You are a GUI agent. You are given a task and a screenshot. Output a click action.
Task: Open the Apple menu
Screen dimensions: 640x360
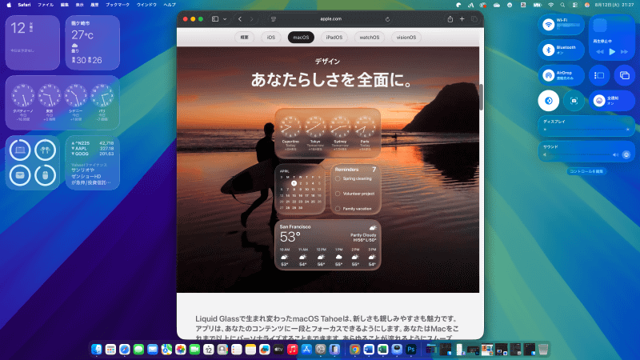9,5
